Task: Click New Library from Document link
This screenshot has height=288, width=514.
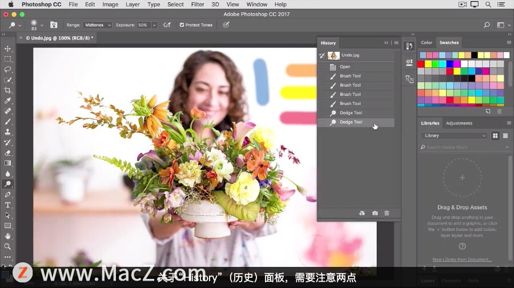Action: point(462,259)
